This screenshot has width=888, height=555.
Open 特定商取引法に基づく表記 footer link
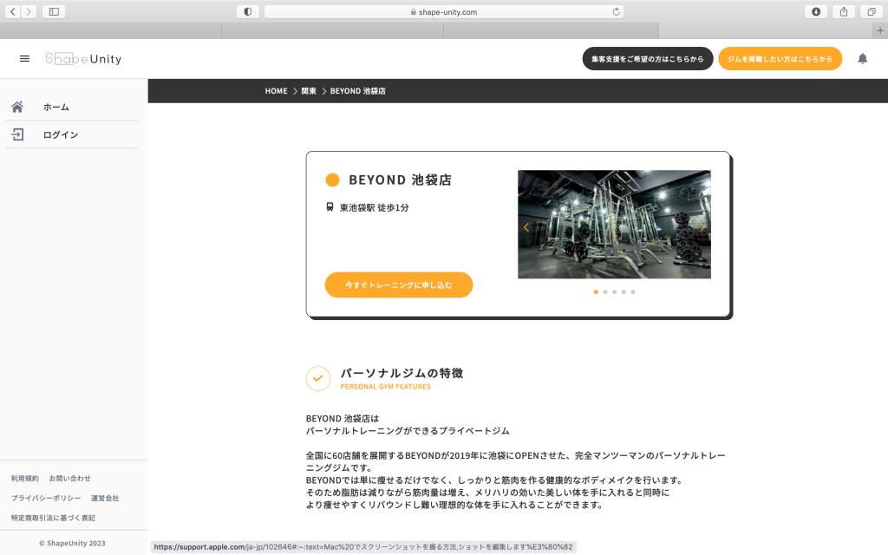[x=53, y=518]
